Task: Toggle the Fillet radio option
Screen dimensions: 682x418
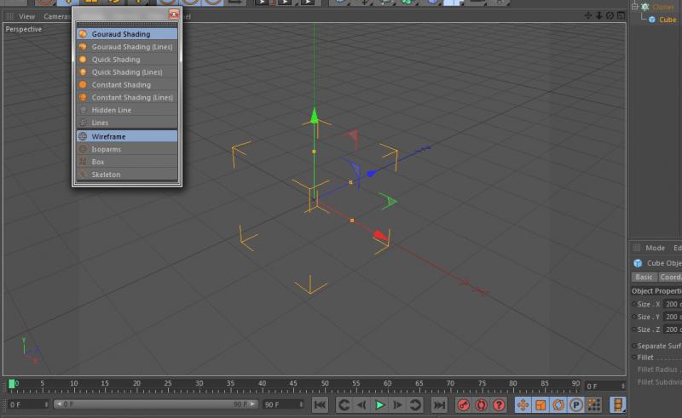Action: point(634,358)
